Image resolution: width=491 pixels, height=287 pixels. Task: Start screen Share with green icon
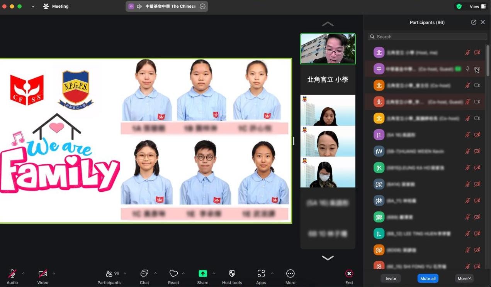pyautogui.click(x=203, y=273)
